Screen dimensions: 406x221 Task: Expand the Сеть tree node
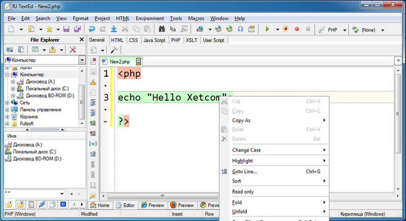click(x=7, y=103)
